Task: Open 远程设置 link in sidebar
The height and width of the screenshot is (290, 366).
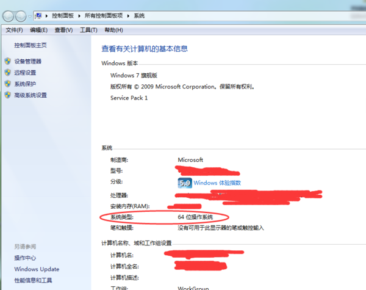Action: point(25,73)
